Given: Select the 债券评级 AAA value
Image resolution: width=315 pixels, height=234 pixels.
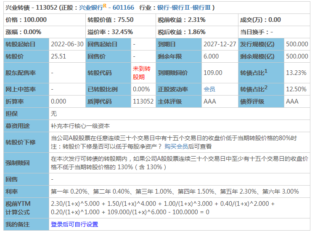Looking at the screenshot, I should 292,101.
